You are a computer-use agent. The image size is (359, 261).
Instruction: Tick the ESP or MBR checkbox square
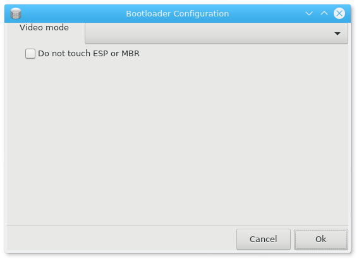(x=30, y=54)
